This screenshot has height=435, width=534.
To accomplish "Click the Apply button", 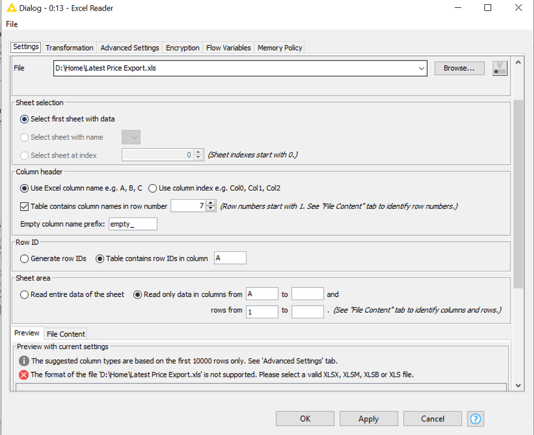I will click(368, 418).
